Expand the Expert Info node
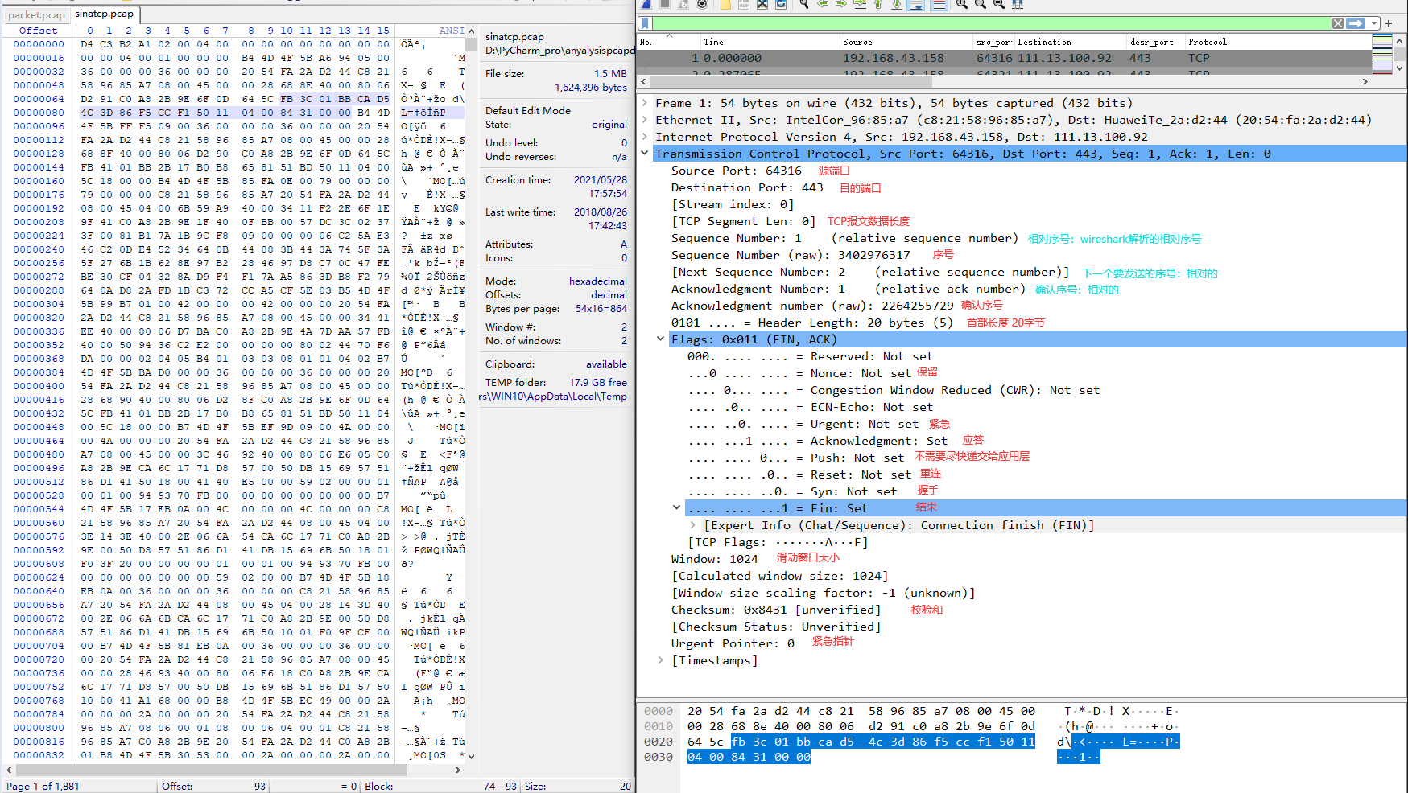The height and width of the screenshot is (793, 1408). click(x=693, y=525)
